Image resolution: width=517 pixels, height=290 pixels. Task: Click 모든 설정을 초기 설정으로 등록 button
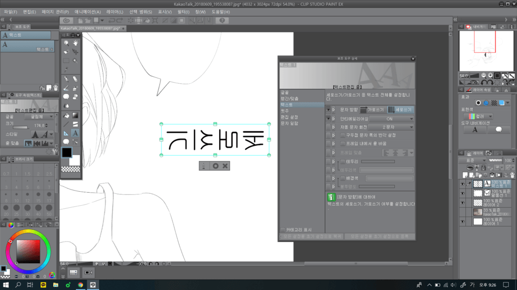tap(380, 236)
